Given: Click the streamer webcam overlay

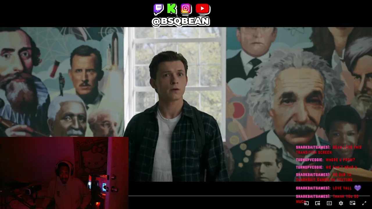Looking at the screenshot, I should 64,173.
